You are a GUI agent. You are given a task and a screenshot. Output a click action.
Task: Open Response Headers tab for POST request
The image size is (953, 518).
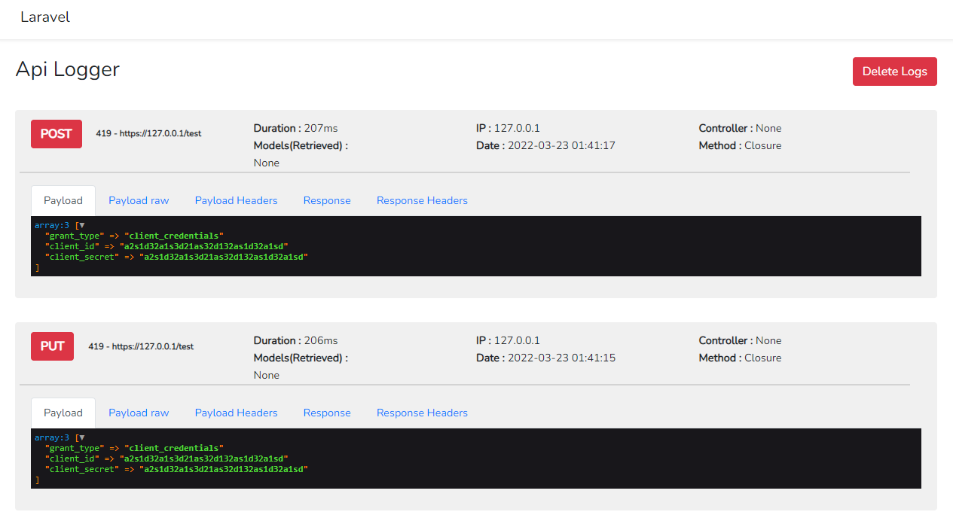pyautogui.click(x=421, y=200)
